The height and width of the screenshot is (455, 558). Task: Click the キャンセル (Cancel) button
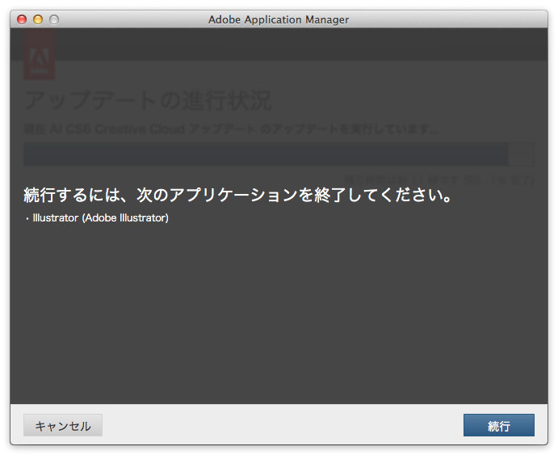pyautogui.click(x=63, y=425)
